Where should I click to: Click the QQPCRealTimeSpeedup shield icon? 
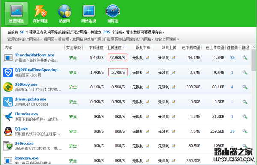(8, 72)
